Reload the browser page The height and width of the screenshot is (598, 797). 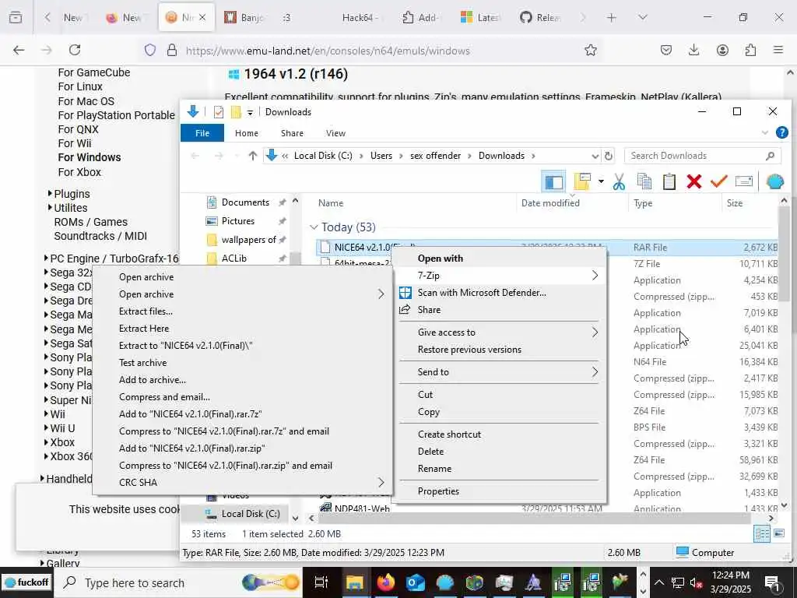pos(75,50)
